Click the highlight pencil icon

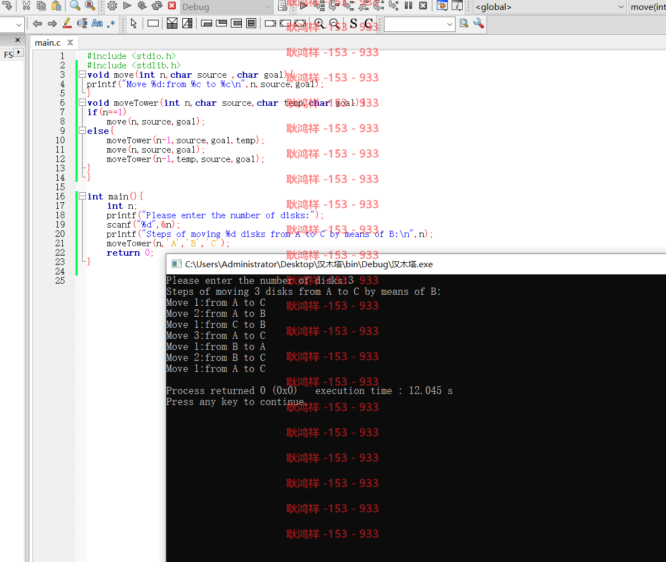point(67,24)
